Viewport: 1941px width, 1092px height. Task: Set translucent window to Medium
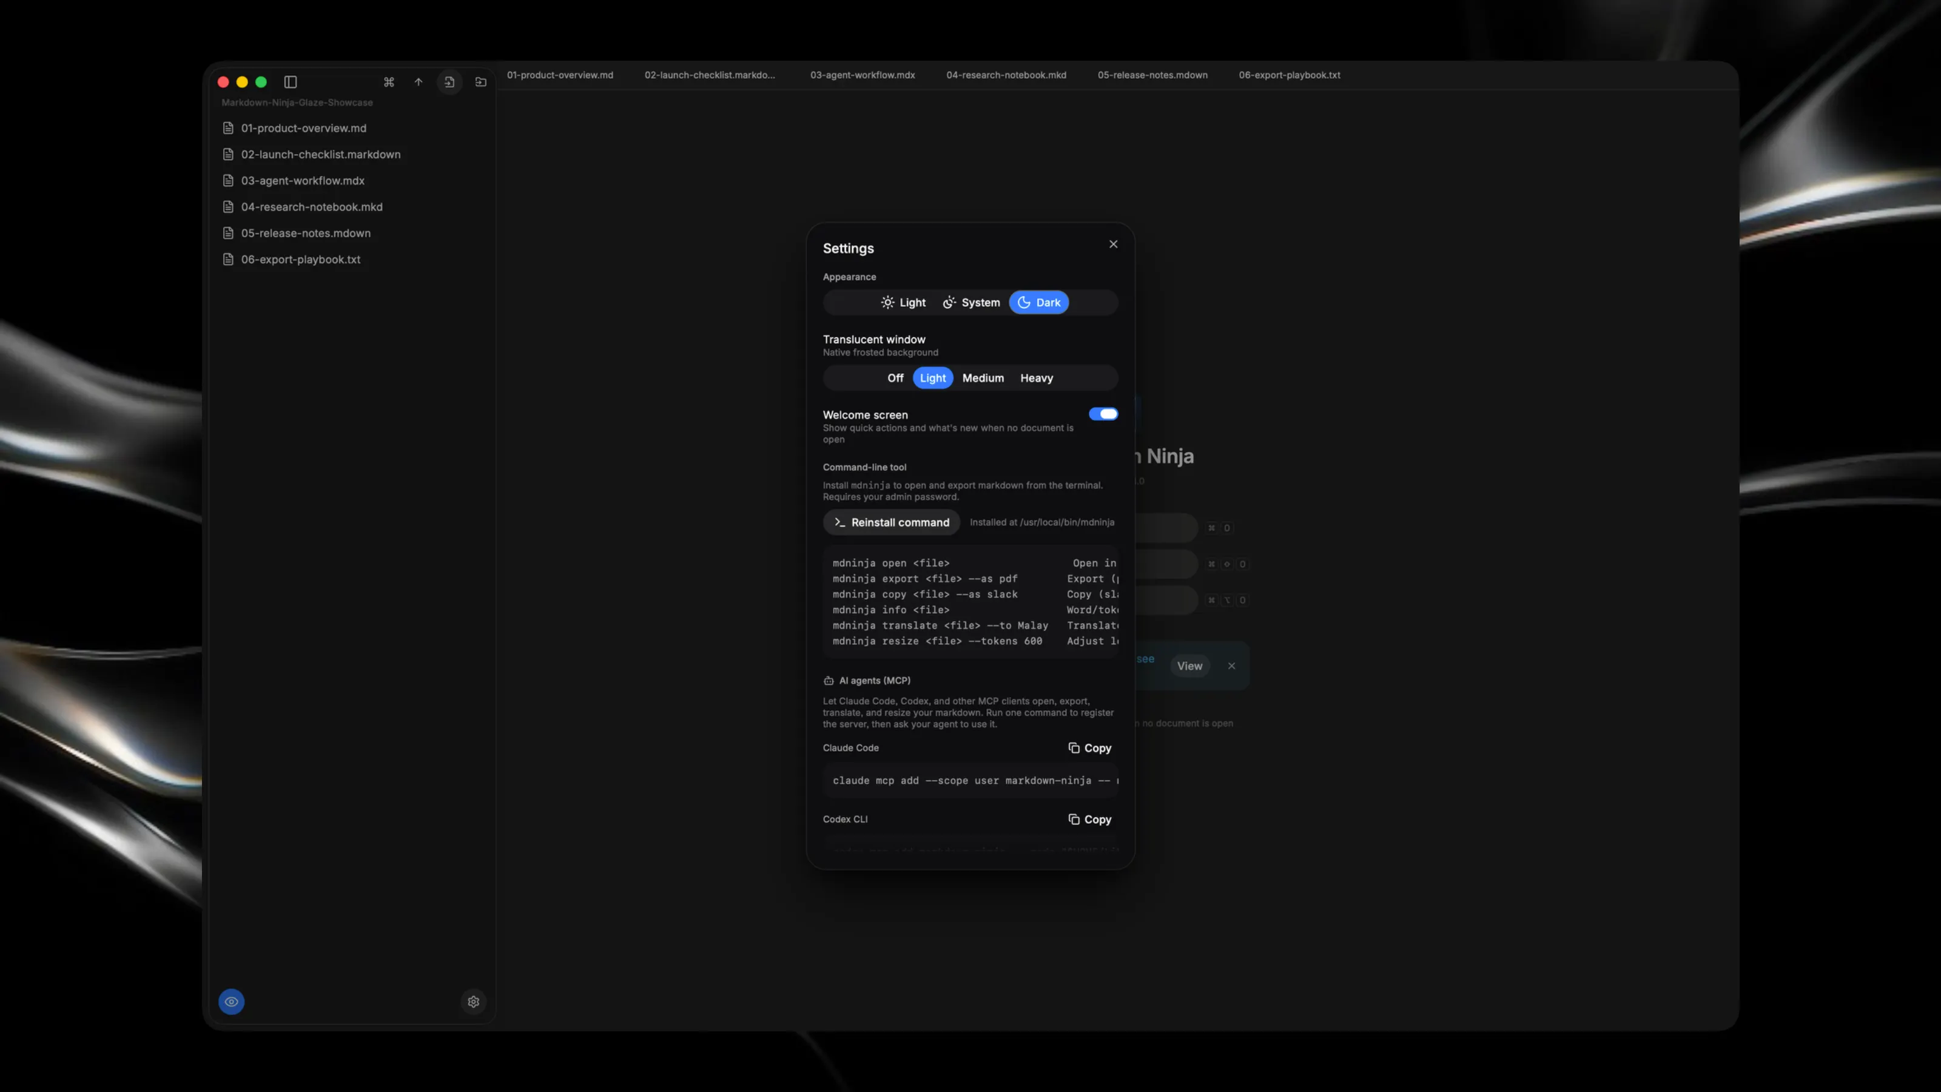click(983, 379)
